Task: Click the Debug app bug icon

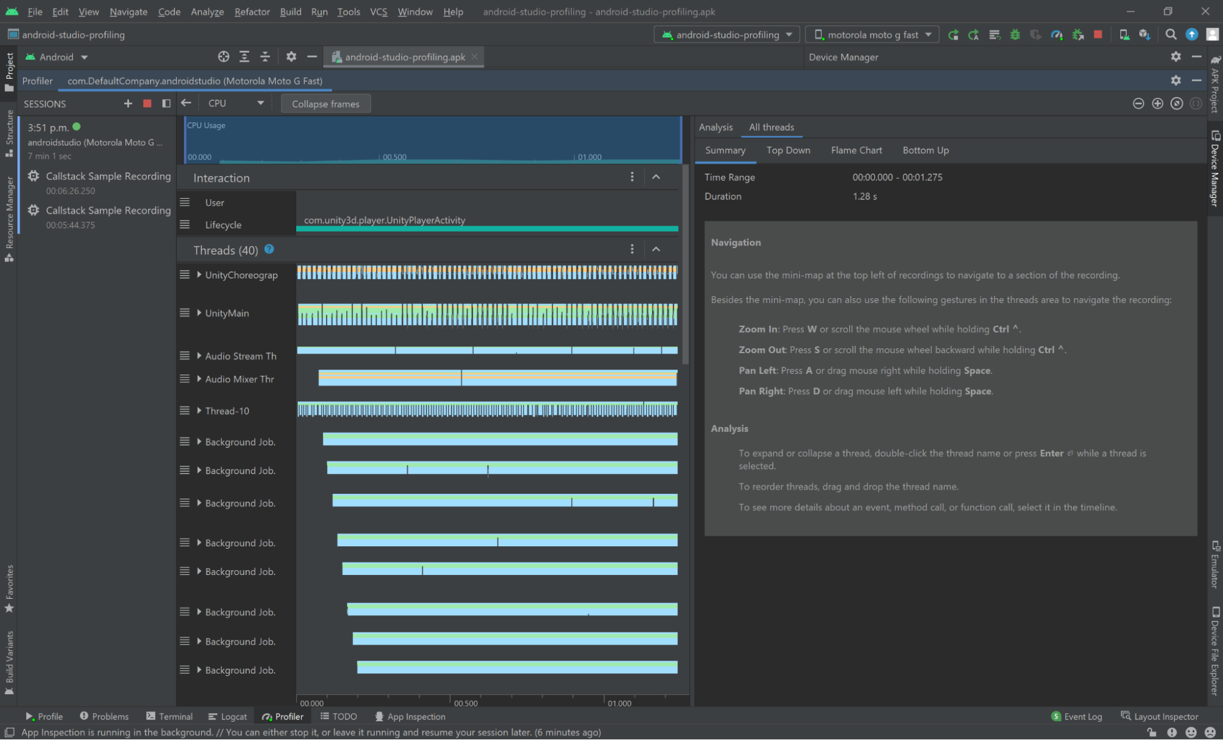Action: pos(1015,35)
